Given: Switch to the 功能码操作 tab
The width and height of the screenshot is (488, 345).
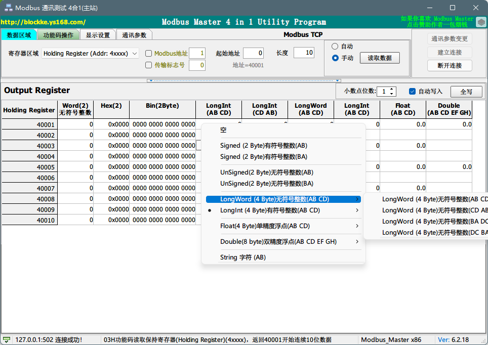Looking at the screenshot, I should pos(58,35).
